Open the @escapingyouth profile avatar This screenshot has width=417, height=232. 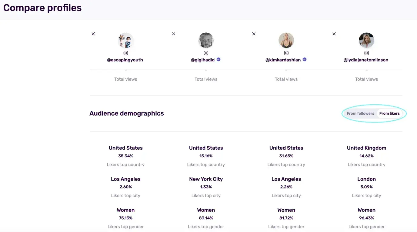125,41
